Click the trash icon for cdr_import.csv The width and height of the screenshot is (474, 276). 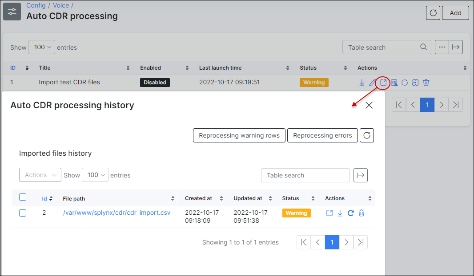[x=362, y=213]
